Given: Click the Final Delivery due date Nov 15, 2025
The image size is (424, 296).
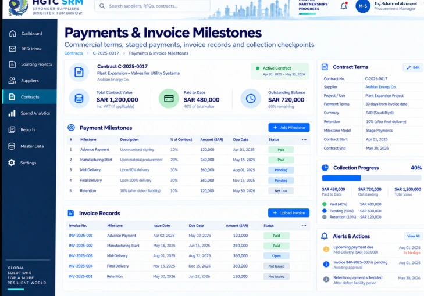Looking at the screenshot, I should point(244,181).
